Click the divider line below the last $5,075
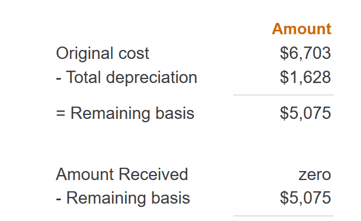Viewport: 361px width, 221px height. 284,216
